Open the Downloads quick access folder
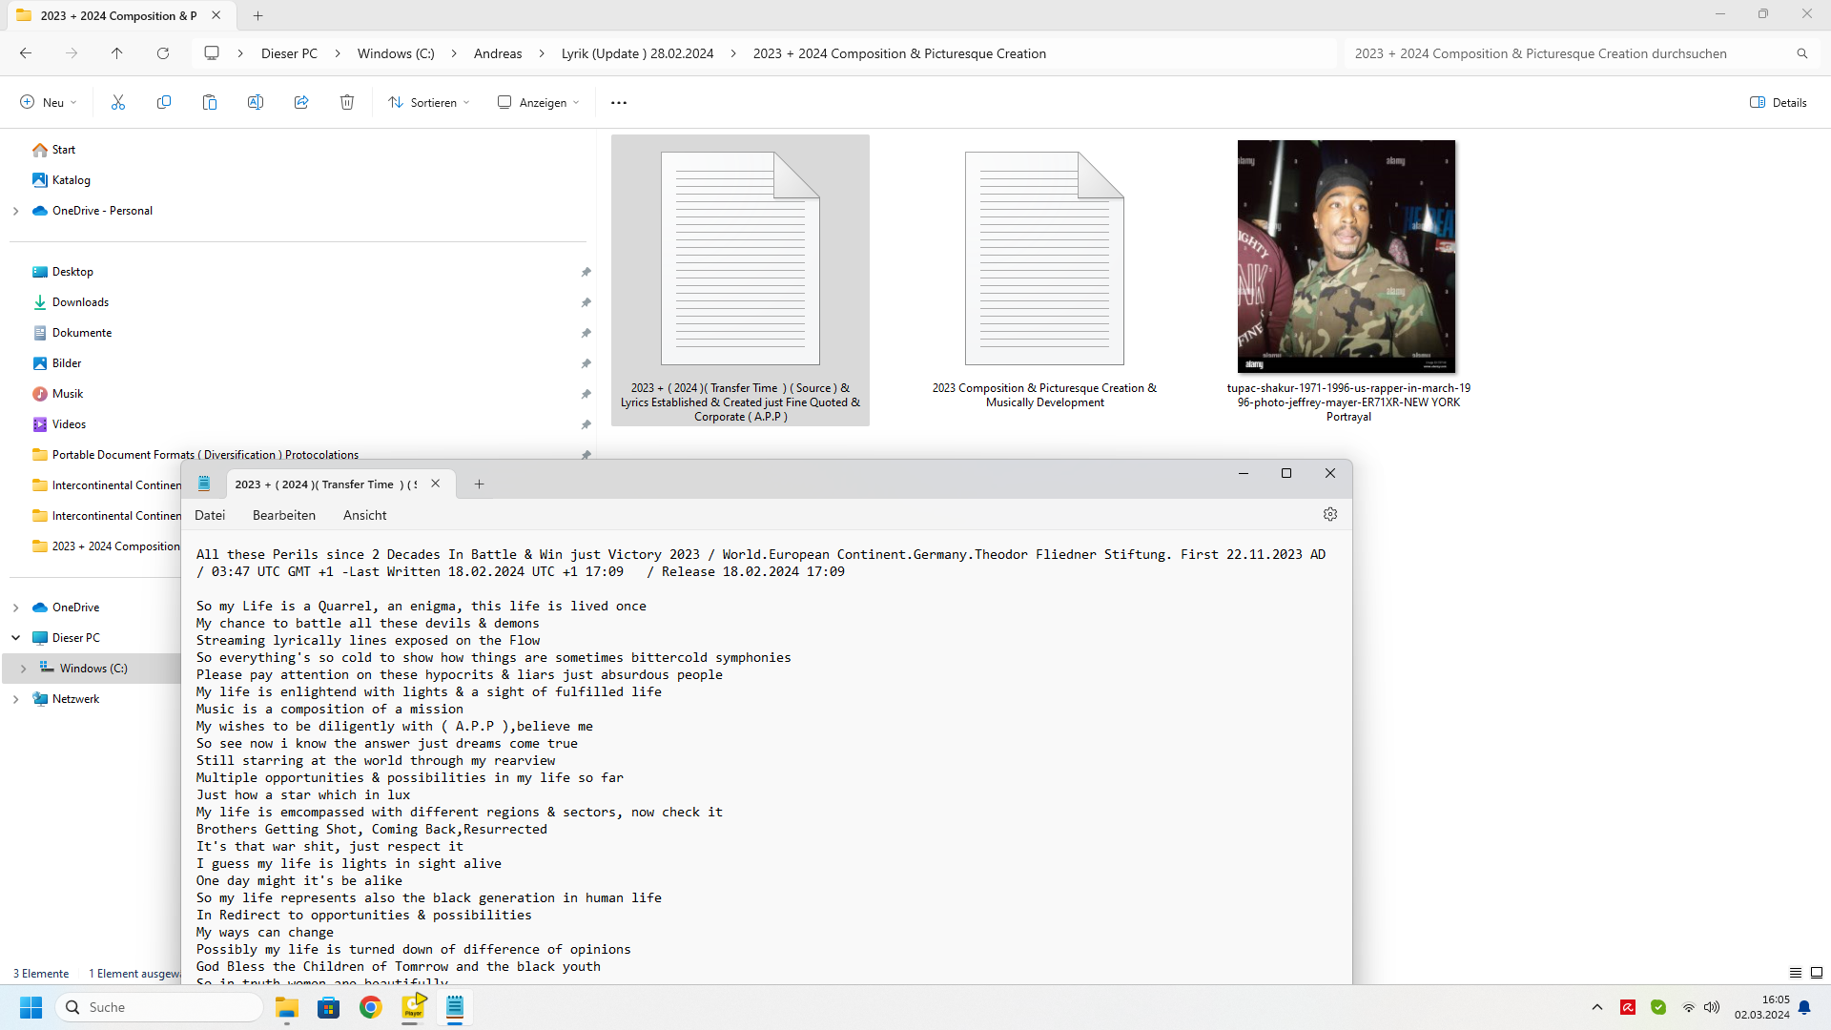Image resolution: width=1831 pixels, height=1030 pixels. (71, 302)
